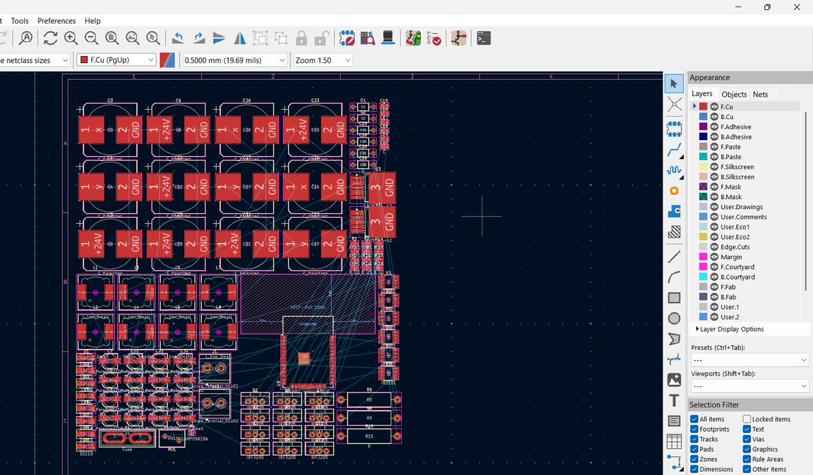Redo the last action
The height and width of the screenshot is (475, 813).
tap(198, 39)
